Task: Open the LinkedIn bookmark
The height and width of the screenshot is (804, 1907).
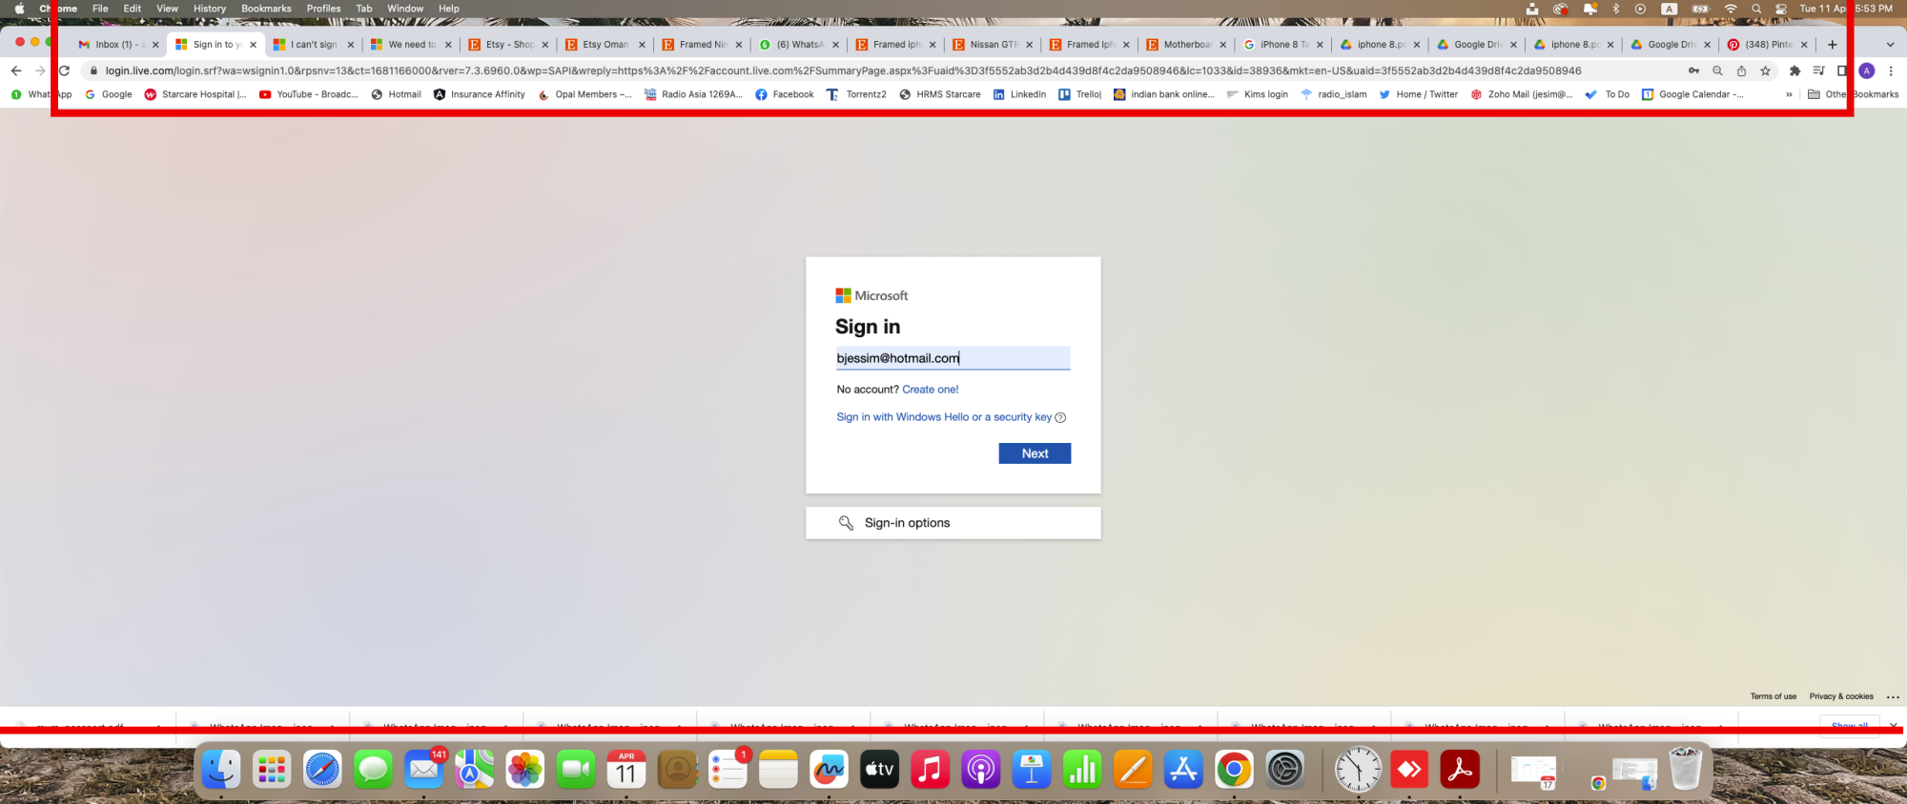Action: click(1019, 94)
